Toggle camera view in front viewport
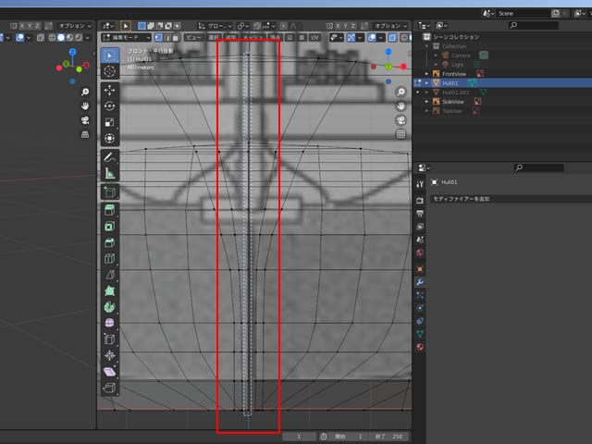 coord(401,120)
